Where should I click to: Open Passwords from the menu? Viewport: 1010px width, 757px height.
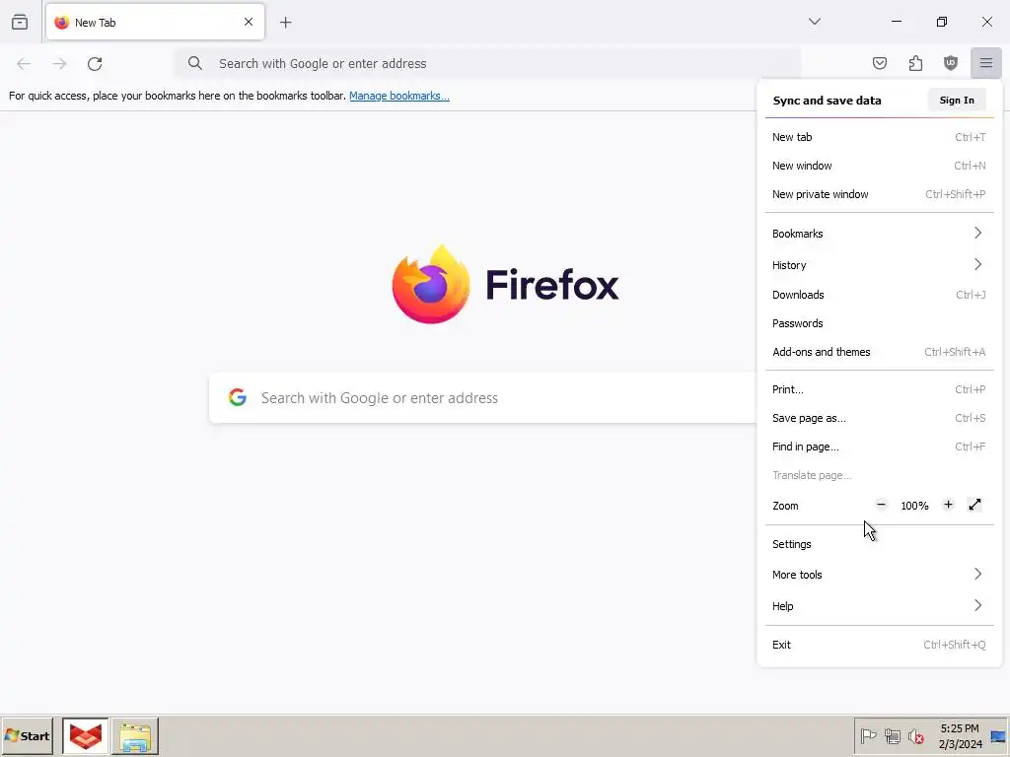click(x=879, y=323)
